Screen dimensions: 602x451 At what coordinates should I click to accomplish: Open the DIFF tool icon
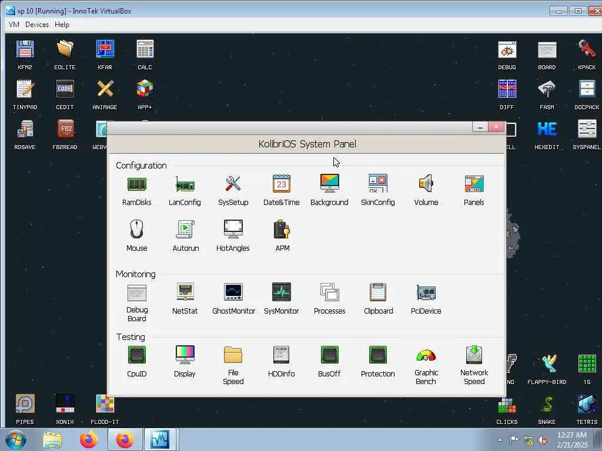tap(507, 95)
